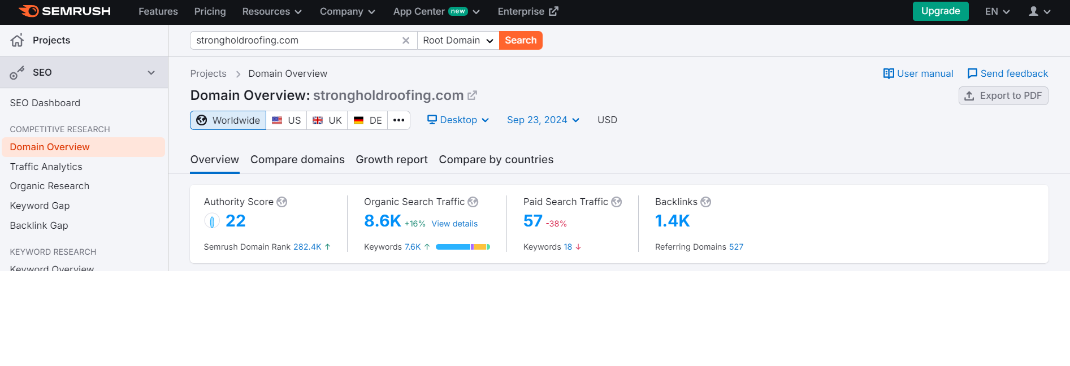Click globe icon next to Authority Score
This screenshot has height=366, width=1070.
coord(282,202)
